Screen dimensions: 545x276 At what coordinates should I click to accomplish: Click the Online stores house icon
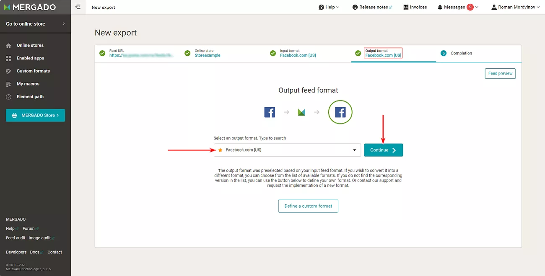[x=8, y=46]
